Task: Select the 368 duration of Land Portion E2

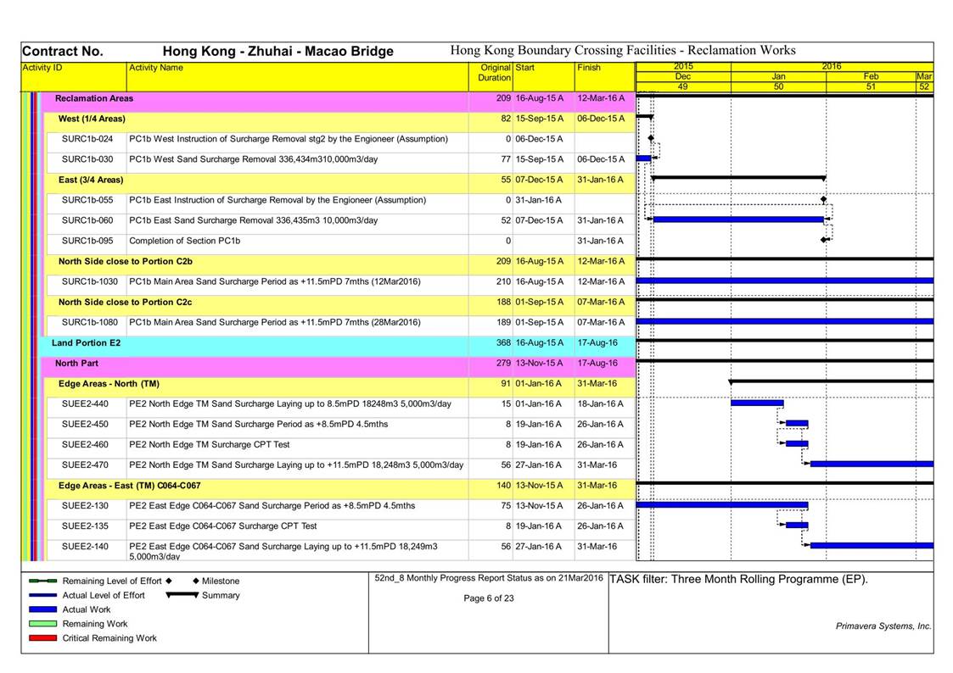Action: [x=503, y=343]
